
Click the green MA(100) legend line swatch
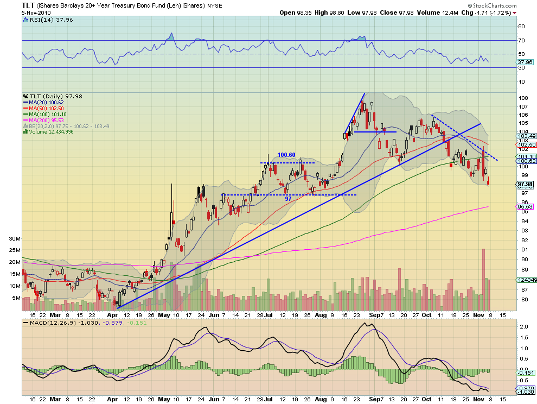[25, 114]
